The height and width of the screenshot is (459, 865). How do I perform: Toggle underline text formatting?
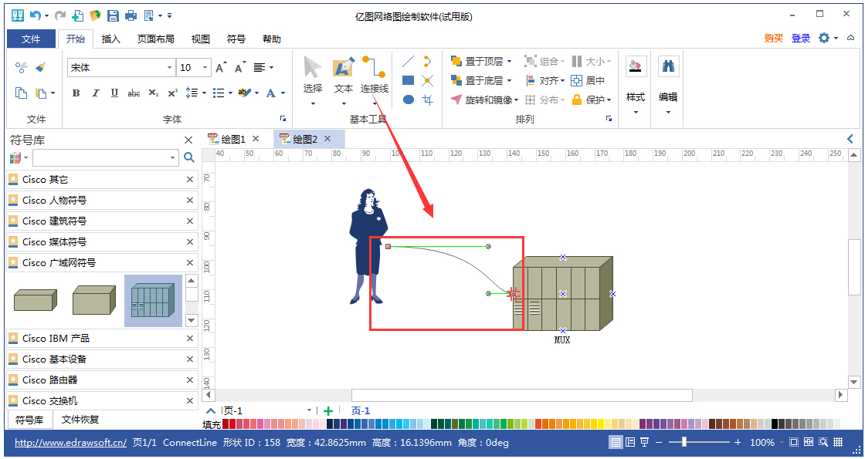point(113,93)
